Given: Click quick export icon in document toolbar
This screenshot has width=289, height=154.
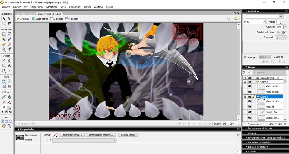Looking at the screenshot, I should 237,18.
